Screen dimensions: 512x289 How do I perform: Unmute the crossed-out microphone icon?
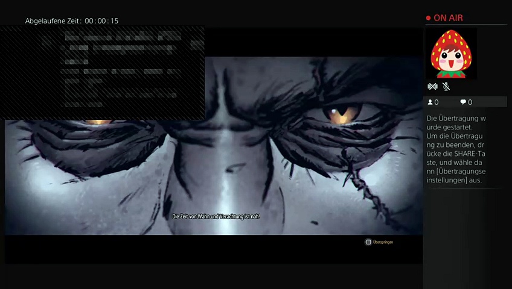(446, 87)
